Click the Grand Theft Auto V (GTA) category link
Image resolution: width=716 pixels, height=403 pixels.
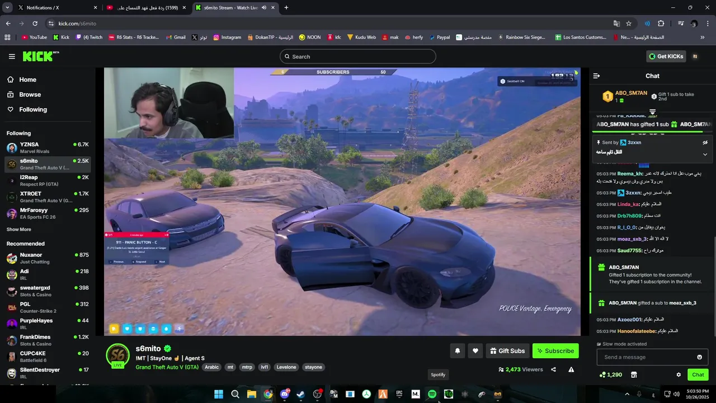(167, 367)
